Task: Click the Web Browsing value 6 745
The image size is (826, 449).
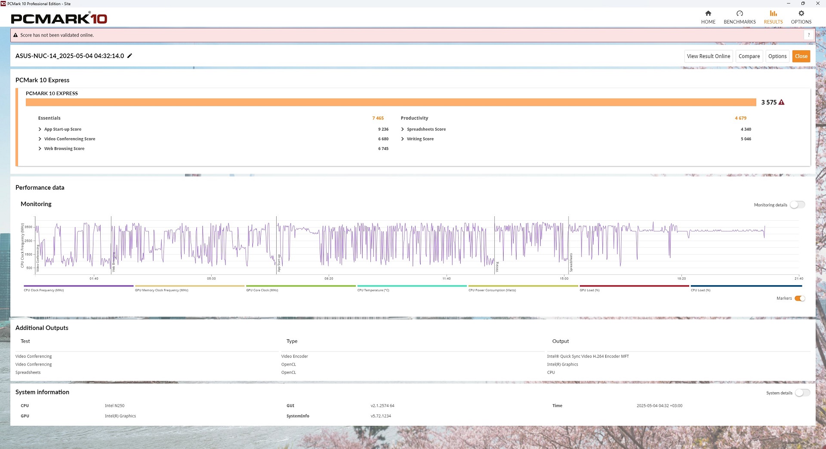Action: click(x=383, y=149)
